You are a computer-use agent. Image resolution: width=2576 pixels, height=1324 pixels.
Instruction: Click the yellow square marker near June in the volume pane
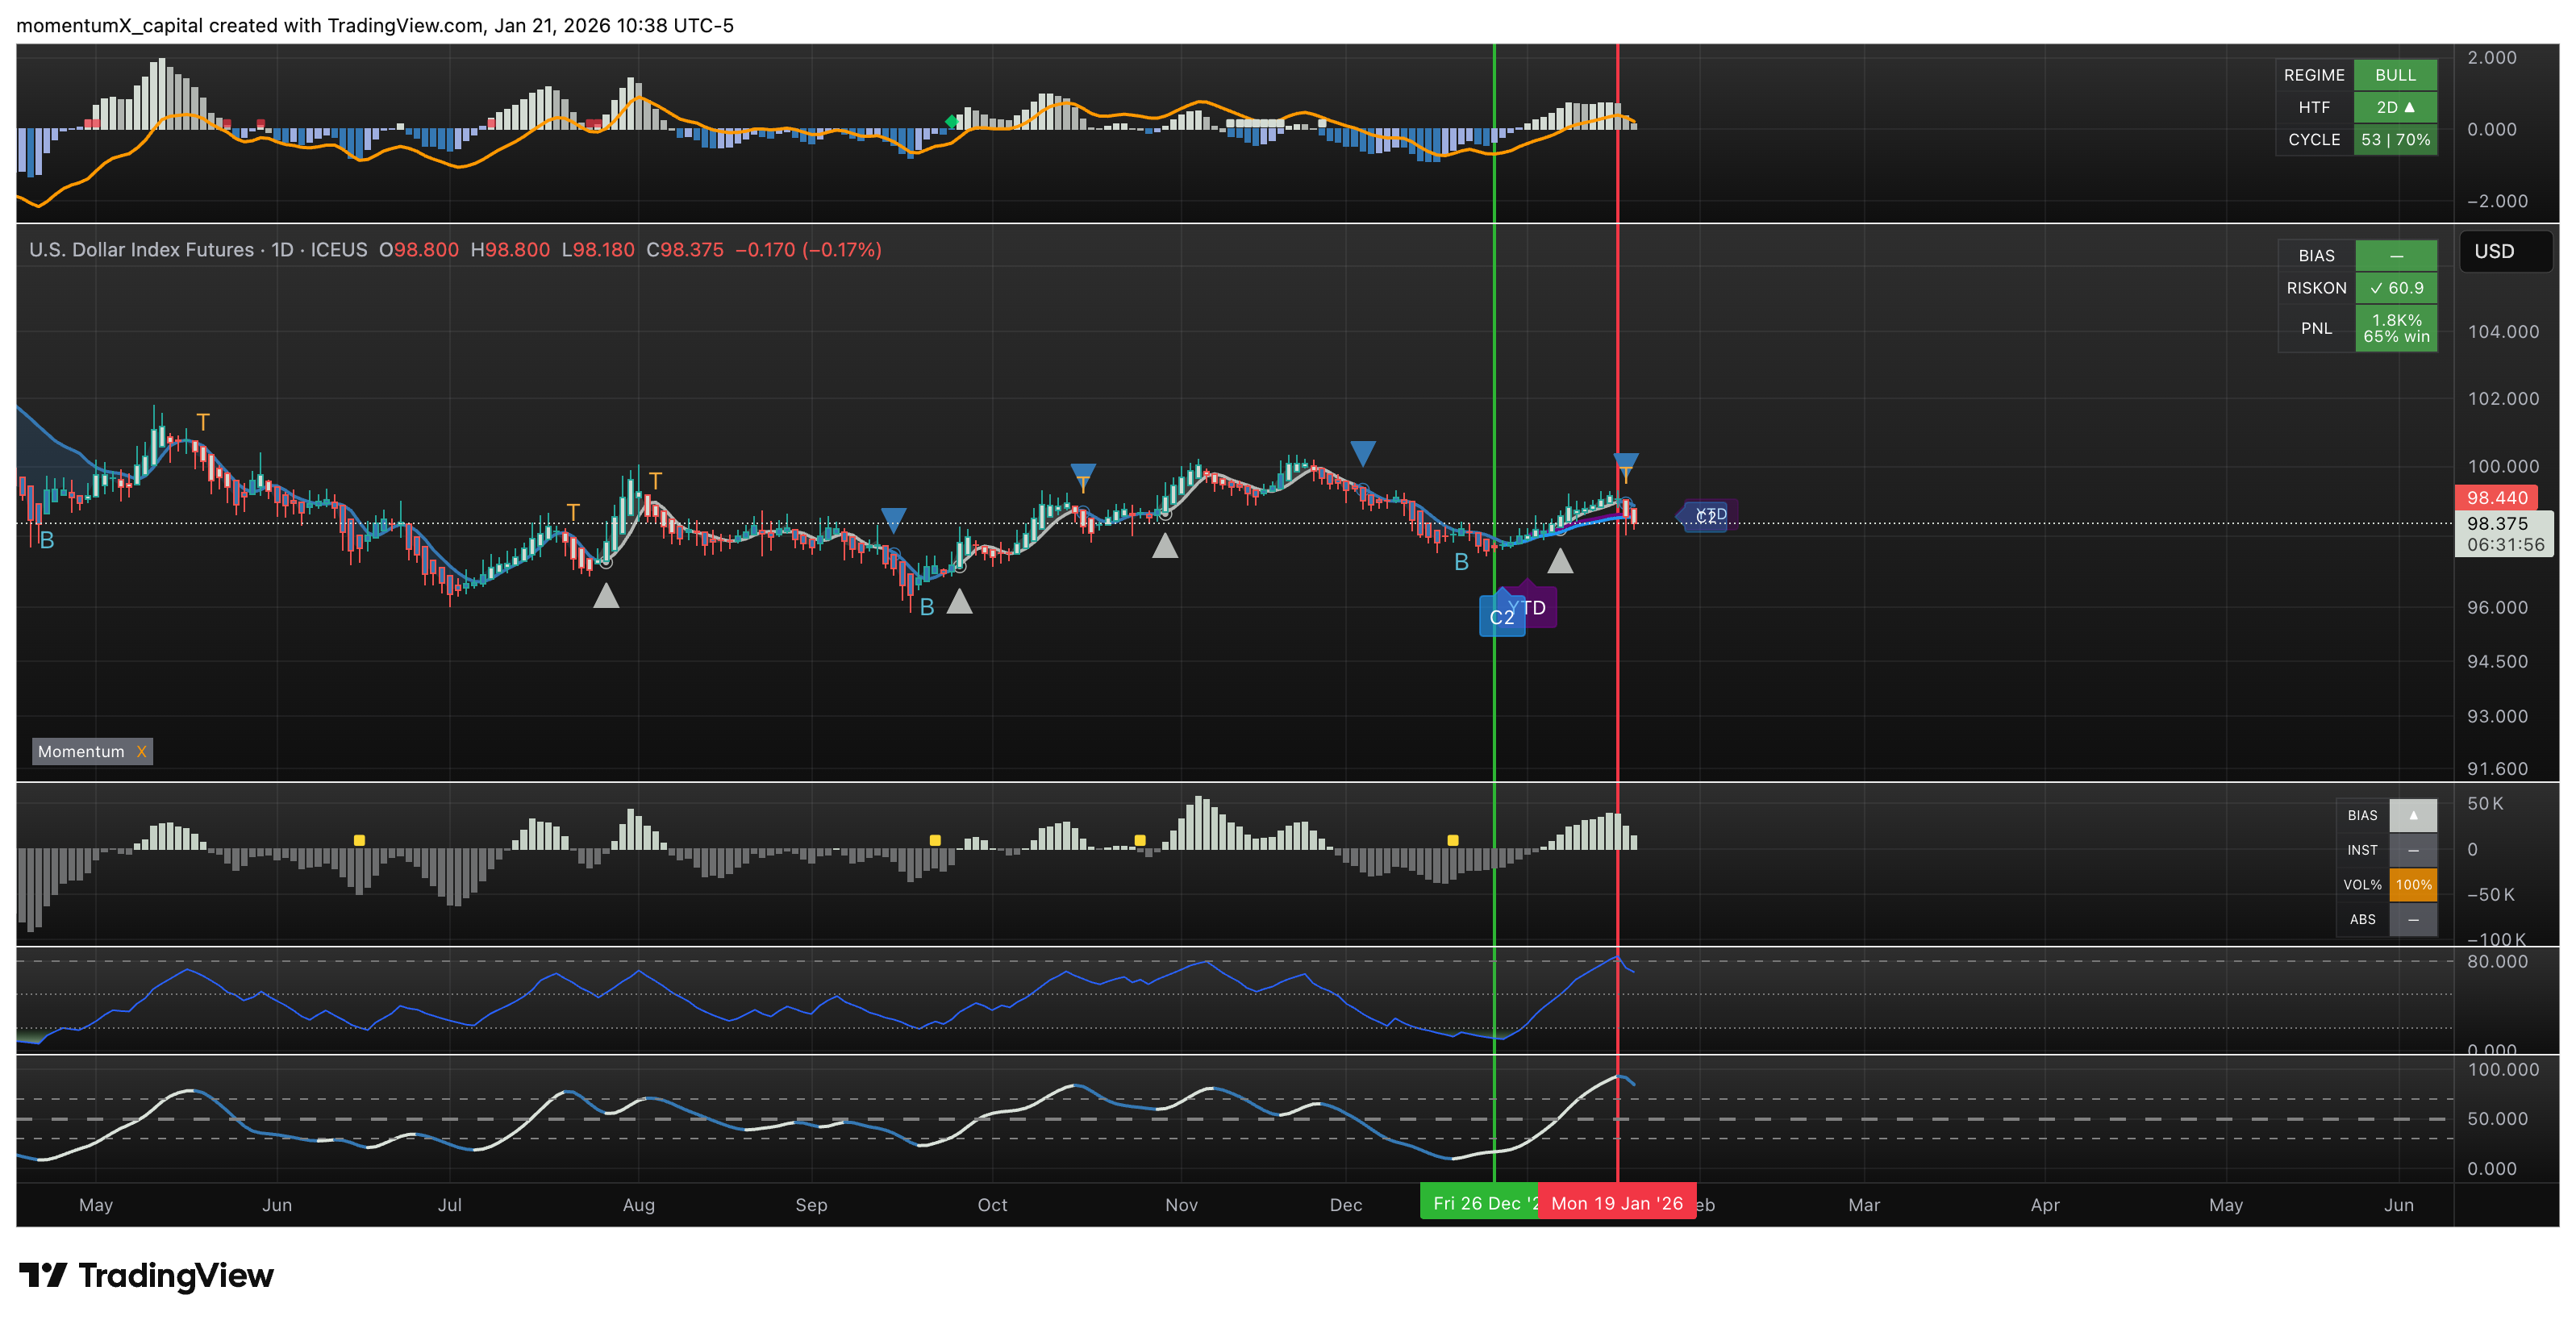click(359, 840)
